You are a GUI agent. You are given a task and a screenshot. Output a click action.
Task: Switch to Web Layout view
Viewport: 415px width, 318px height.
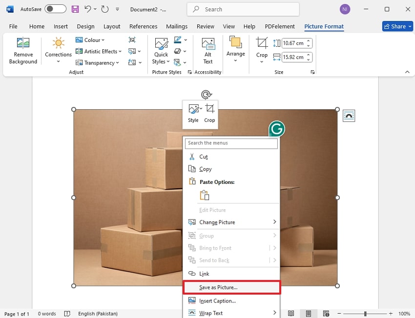[x=326, y=314]
